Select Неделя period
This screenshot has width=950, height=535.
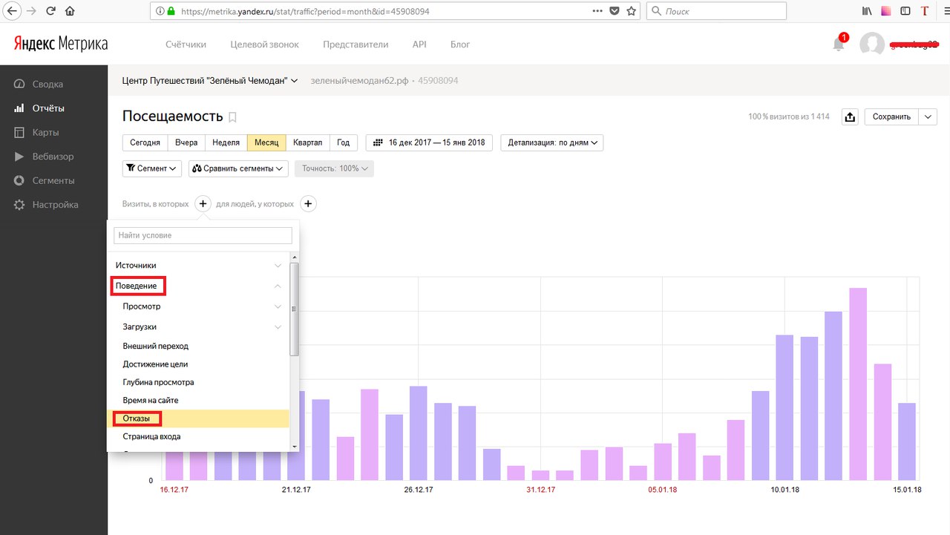[226, 142]
